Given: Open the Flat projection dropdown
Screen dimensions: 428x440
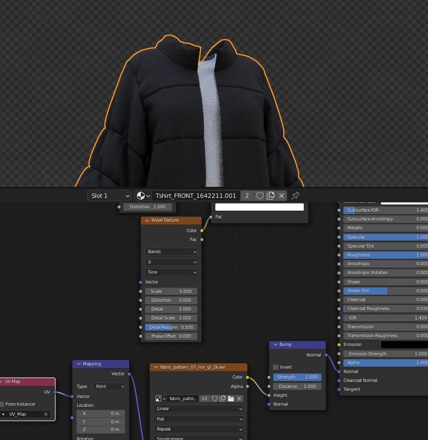Looking at the screenshot, I should (x=198, y=419).
